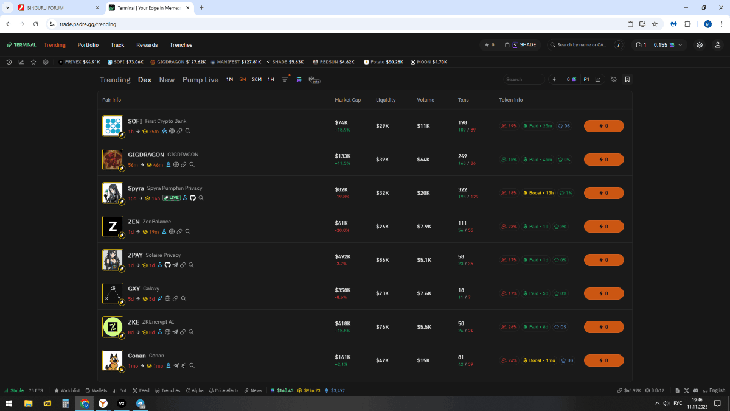Click the Conan token thumbnail image
Image resolution: width=730 pixels, height=411 pixels.
[x=113, y=360]
